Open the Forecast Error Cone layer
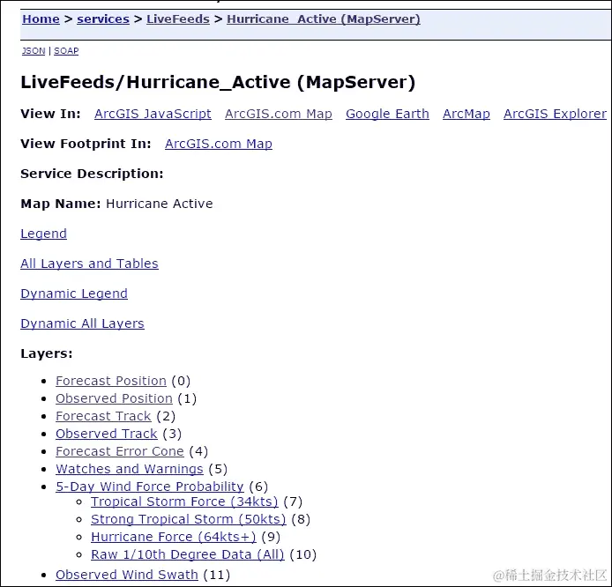 coord(120,451)
